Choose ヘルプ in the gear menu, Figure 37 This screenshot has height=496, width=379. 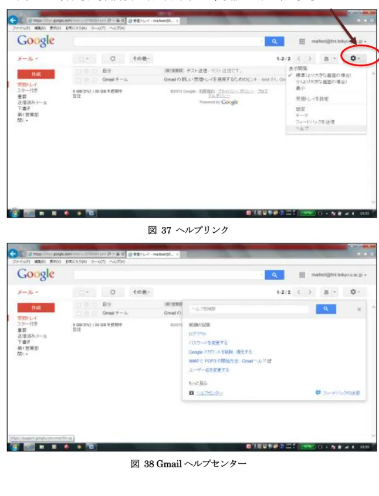326,129
